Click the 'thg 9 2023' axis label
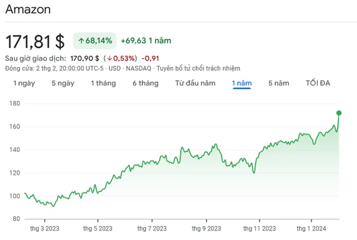Screen dimensions: 357x240 tap(206, 228)
